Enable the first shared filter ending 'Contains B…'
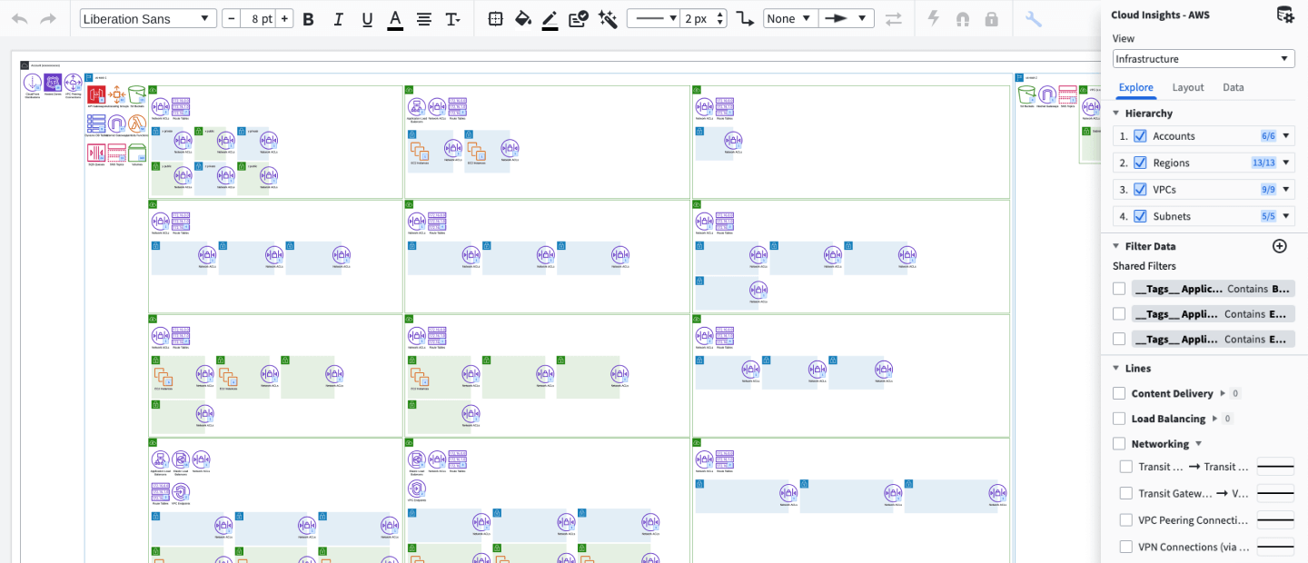1308x563 pixels. click(1119, 289)
